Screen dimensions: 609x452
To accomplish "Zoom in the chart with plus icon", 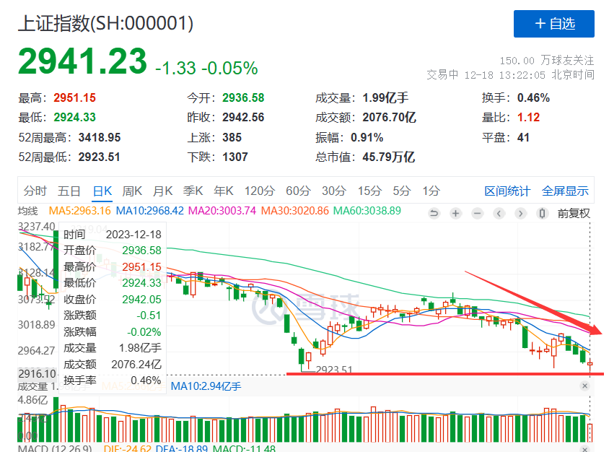I will [x=455, y=214].
